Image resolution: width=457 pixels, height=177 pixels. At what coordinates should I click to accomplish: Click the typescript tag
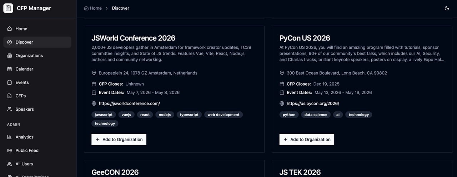point(189,115)
